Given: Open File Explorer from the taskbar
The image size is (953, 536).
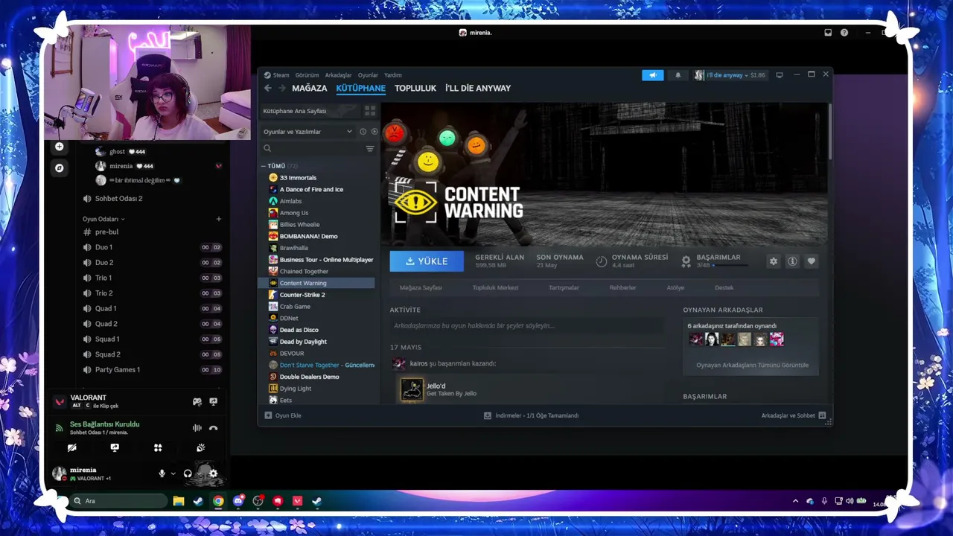Looking at the screenshot, I should click(x=179, y=501).
